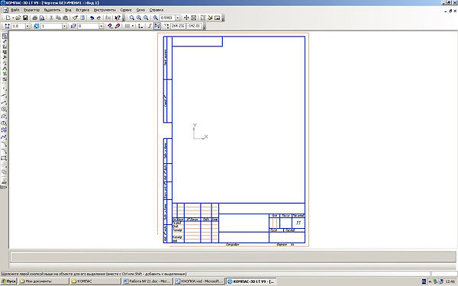The height and width of the screenshot is (286, 458).
Task: Toggle the rounding mode button
Action: coord(157,26)
